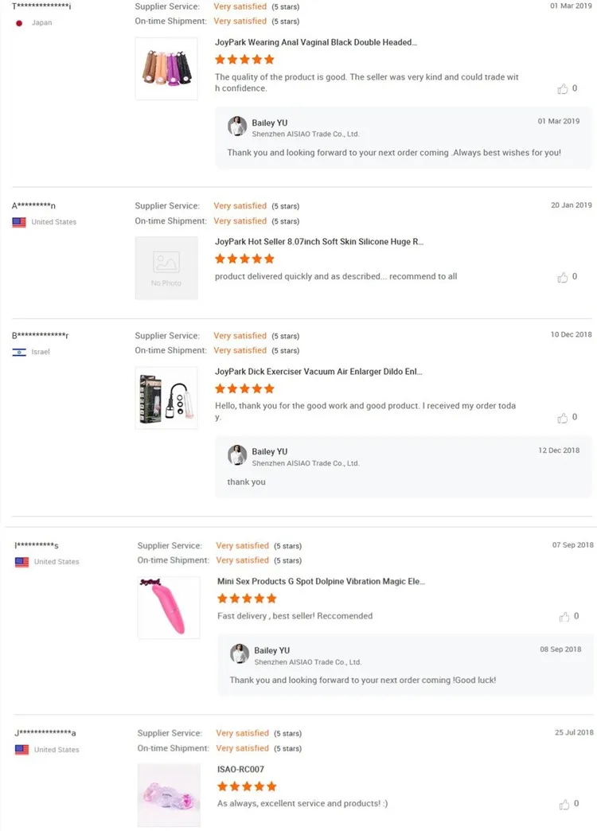Screen dimensions: 597x831
Task: Click the Mini Sex Products G Spot title
Action: (321, 581)
